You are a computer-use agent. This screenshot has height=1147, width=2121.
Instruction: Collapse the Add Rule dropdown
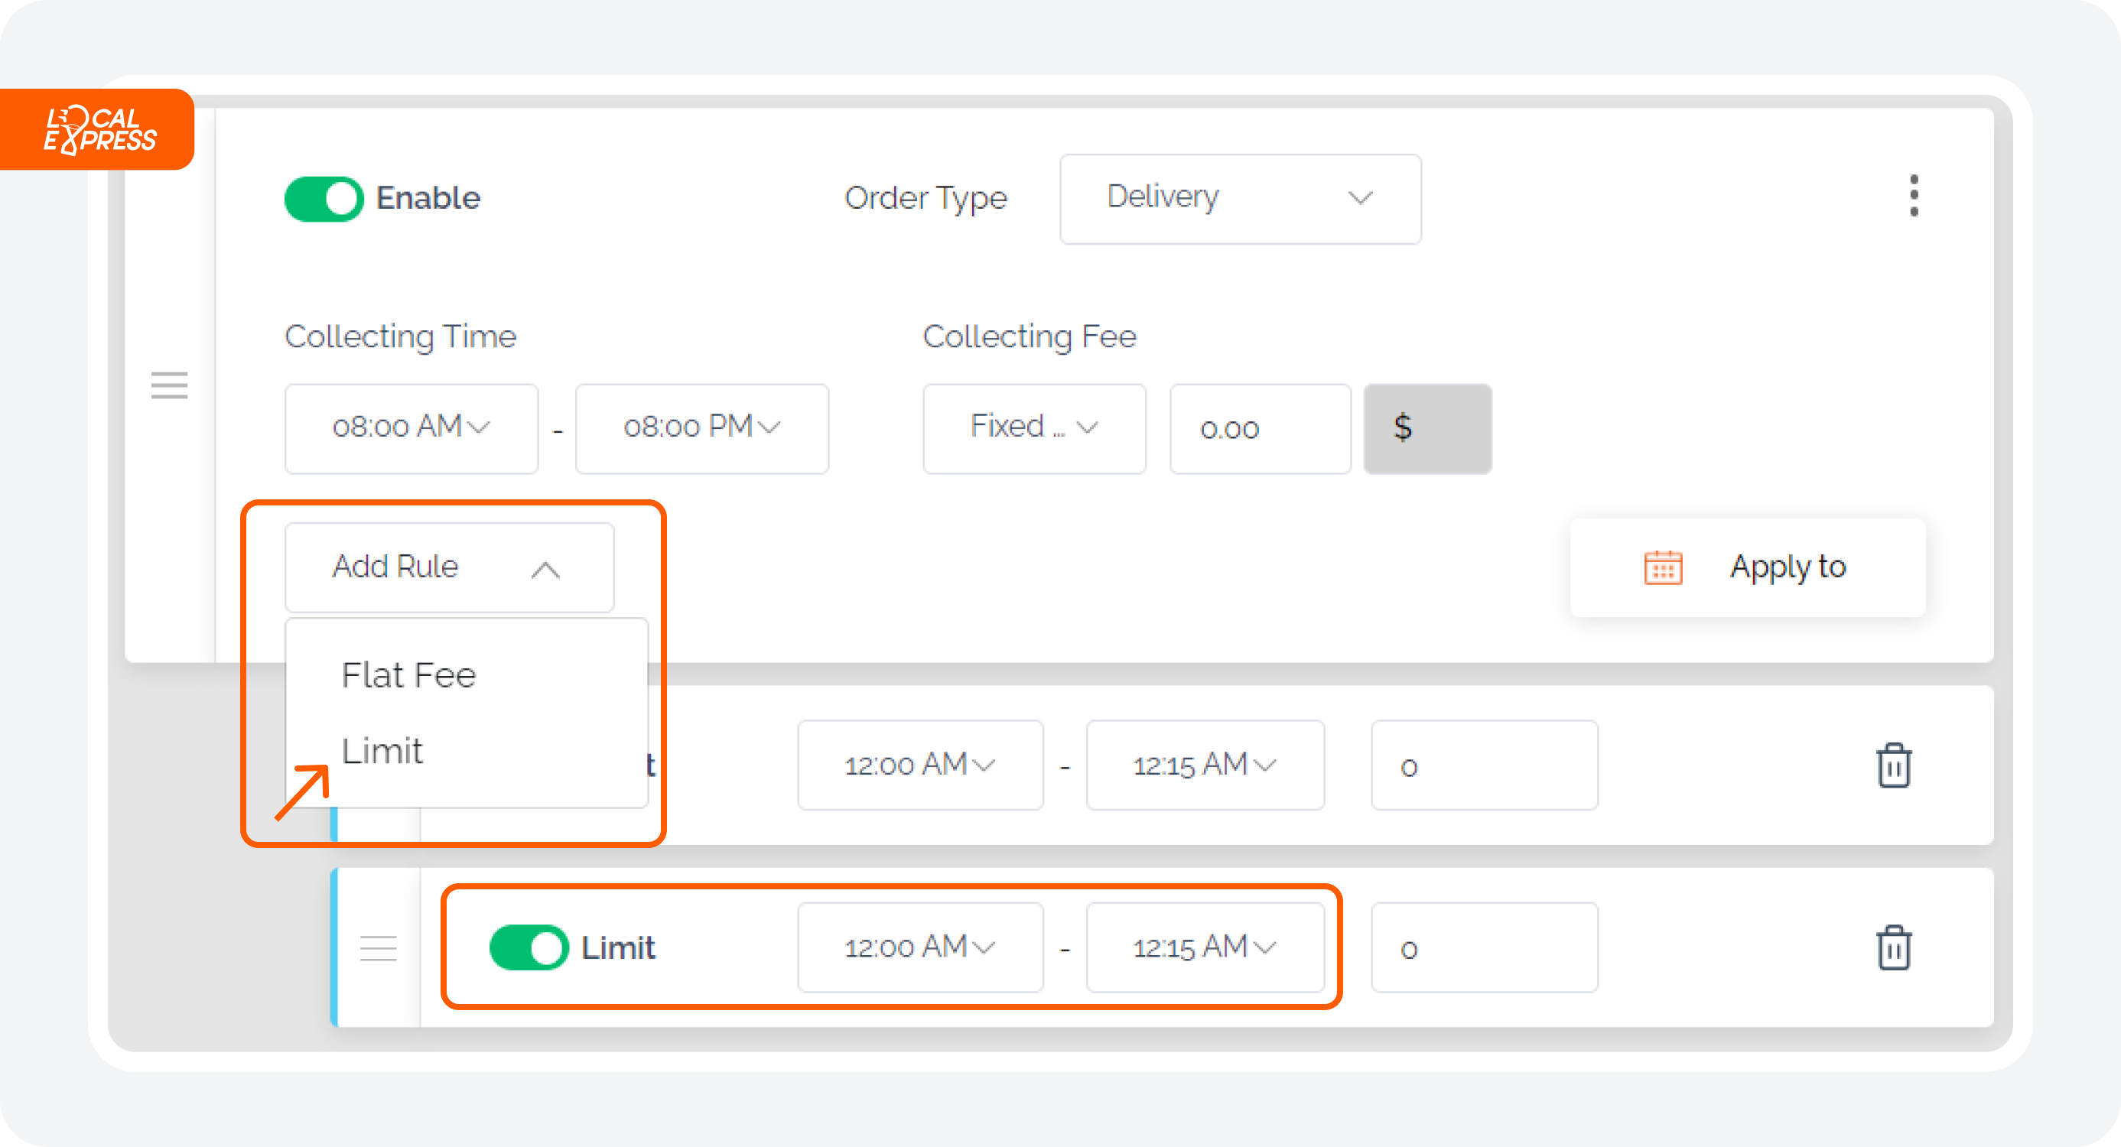click(449, 567)
